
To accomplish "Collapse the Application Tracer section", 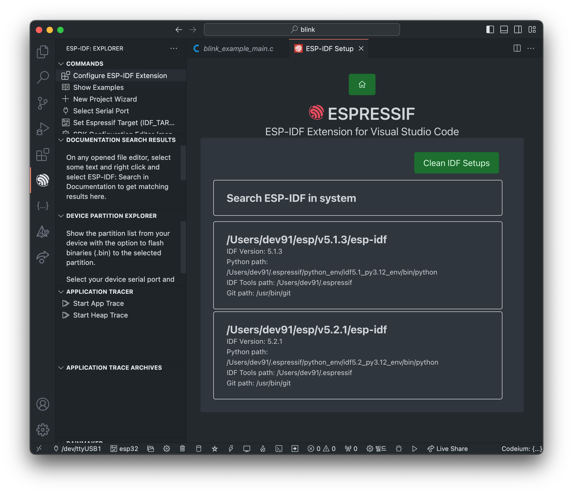I will pyautogui.click(x=100, y=292).
